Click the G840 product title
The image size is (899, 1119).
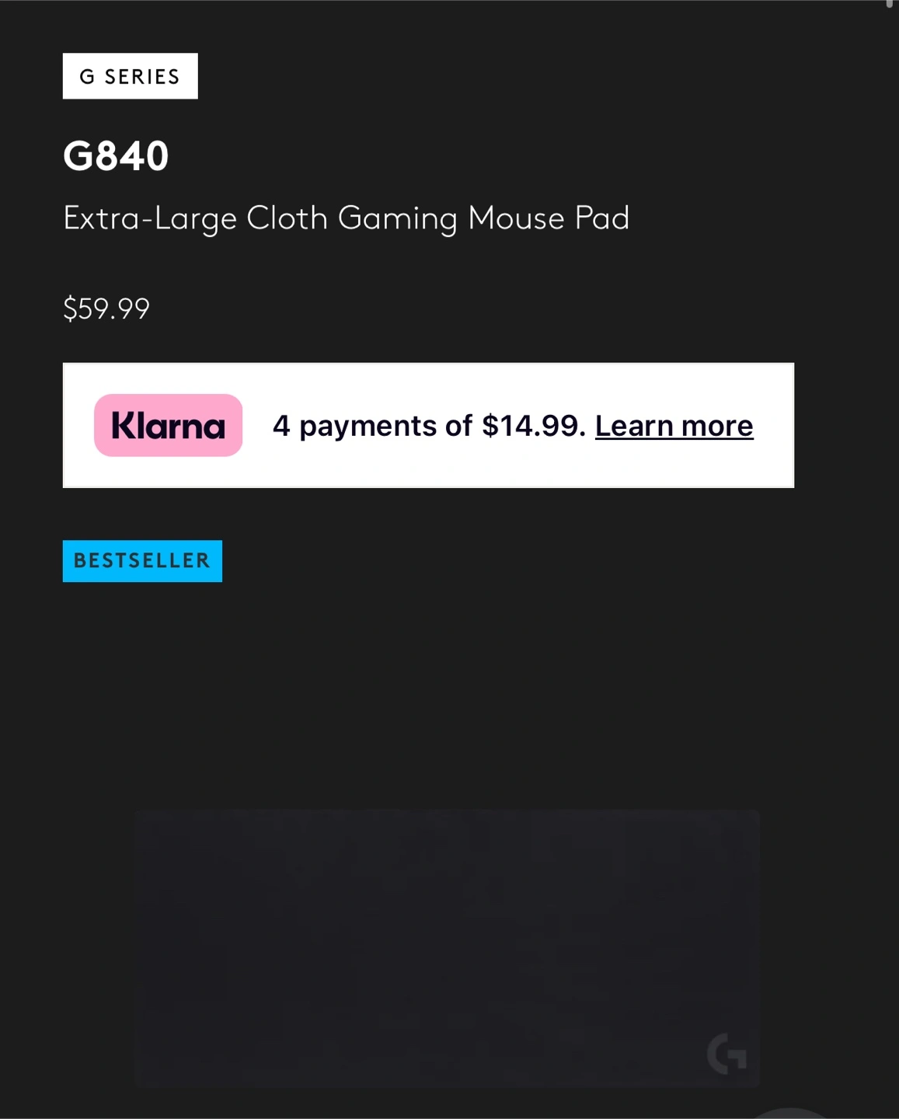coord(116,155)
